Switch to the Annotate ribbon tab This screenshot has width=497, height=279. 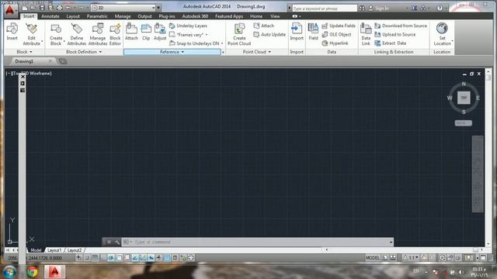[x=50, y=16]
